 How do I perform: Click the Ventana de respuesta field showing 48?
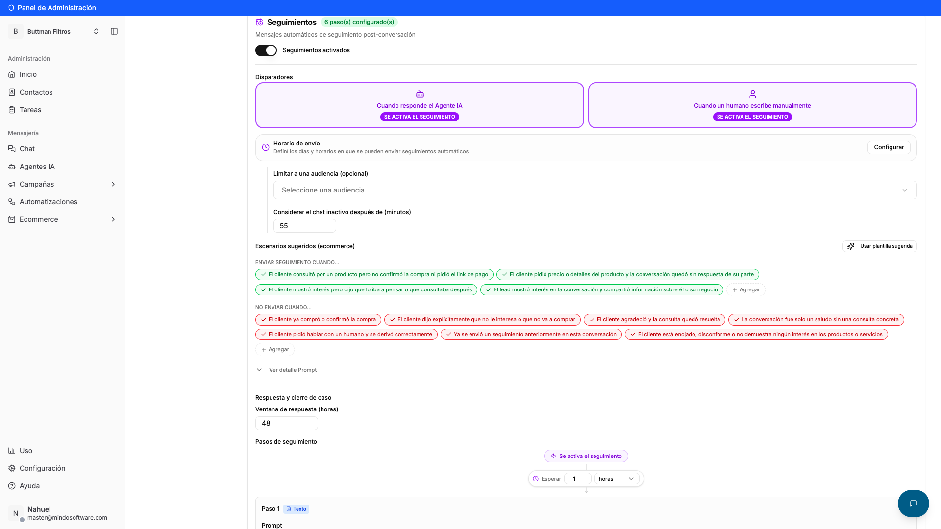pos(287,423)
